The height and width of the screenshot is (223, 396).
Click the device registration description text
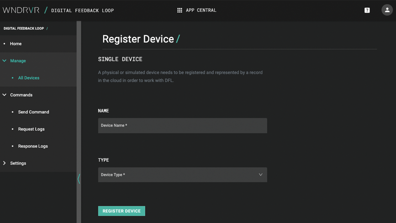[x=180, y=76]
